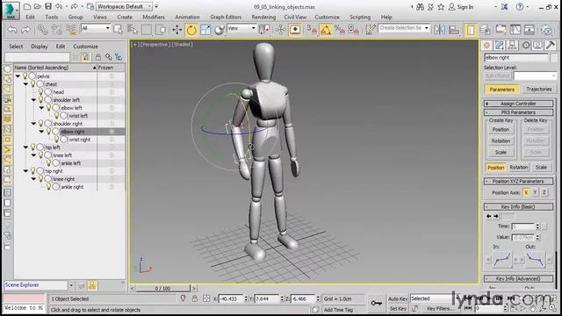562x316 pixels.
Task: Open Create Selection Set dropdown
Action: [404, 28]
